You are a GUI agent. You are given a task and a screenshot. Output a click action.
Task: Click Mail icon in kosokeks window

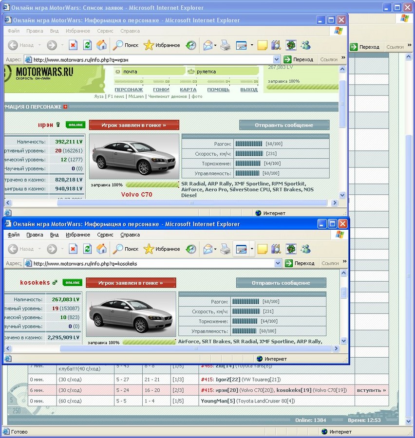click(208, 249)
